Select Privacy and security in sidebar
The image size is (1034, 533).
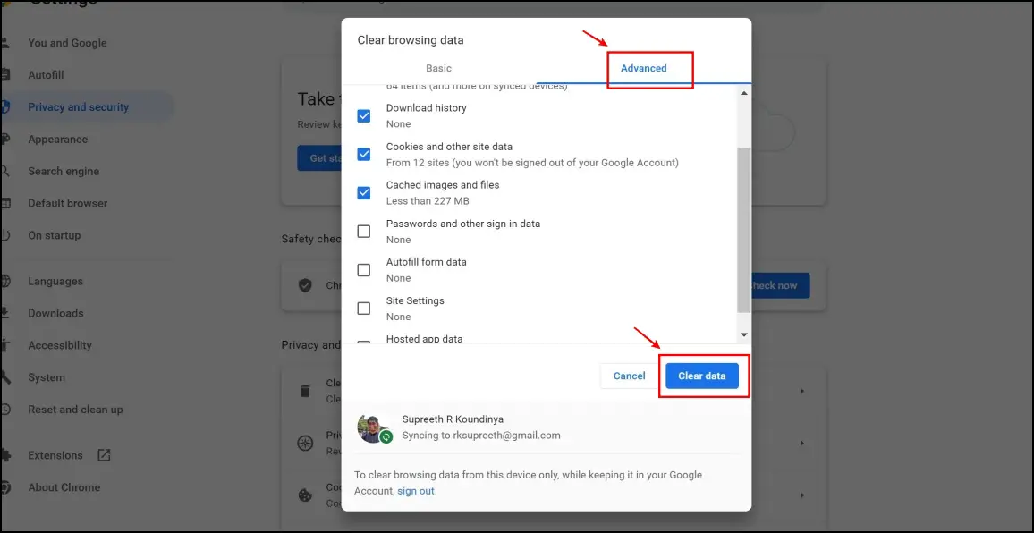click(79, 106)
